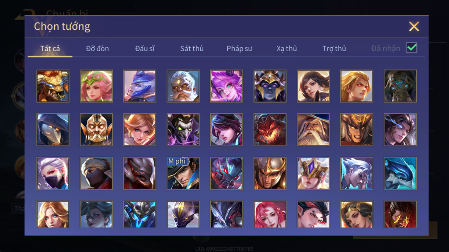449x252 pixels.
Task: Switch to the 'Trợ thủ' tab
Action: (334, 49)
